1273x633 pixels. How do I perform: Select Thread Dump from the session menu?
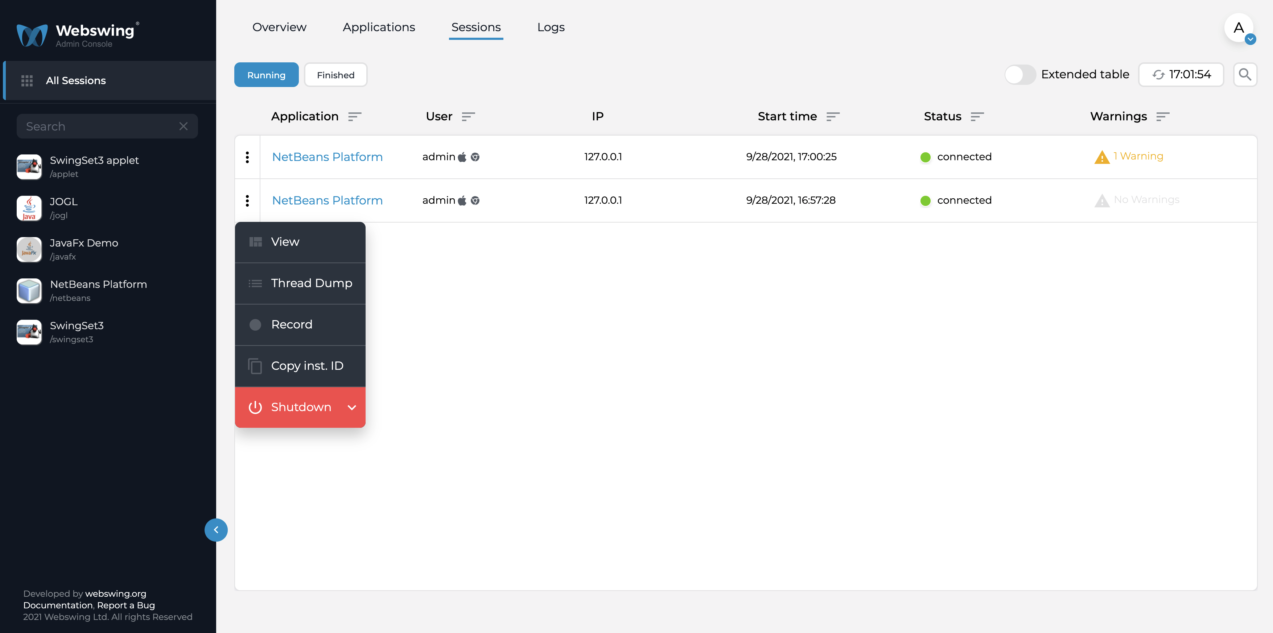click(x=300, y=283)
